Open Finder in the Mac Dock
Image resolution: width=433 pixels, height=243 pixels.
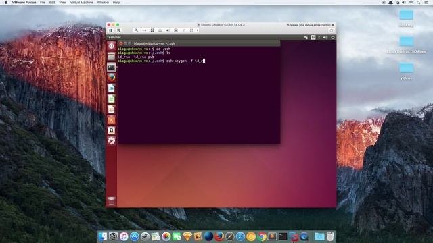pos(102,236)
